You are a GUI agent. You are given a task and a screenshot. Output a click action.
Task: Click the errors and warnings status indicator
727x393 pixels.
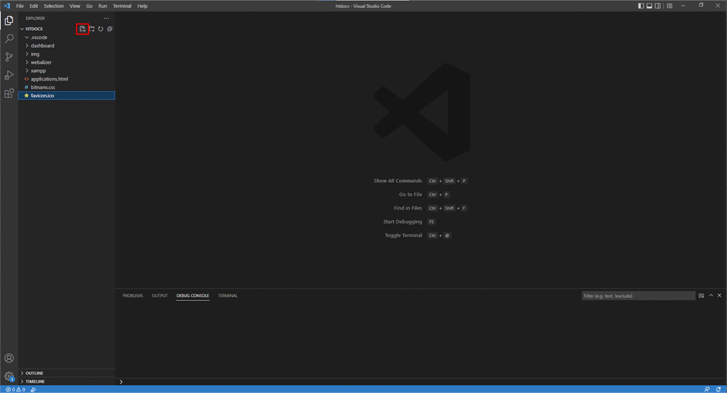tap(16, 389)
